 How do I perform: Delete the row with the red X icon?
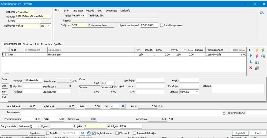tap(251, 68)
